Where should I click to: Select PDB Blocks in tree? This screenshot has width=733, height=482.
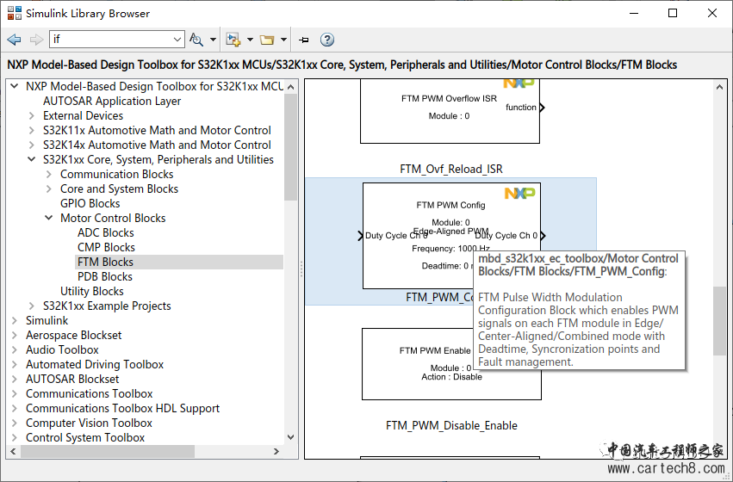coord(105,277)
